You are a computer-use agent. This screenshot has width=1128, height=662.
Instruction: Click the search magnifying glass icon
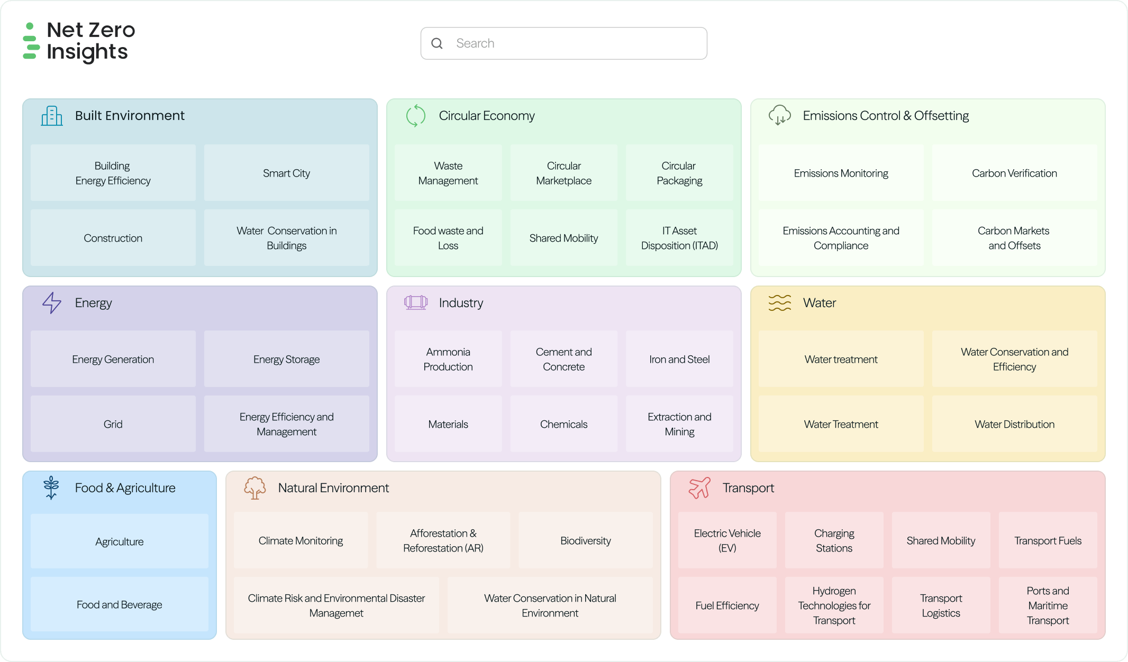pos(437,43)
